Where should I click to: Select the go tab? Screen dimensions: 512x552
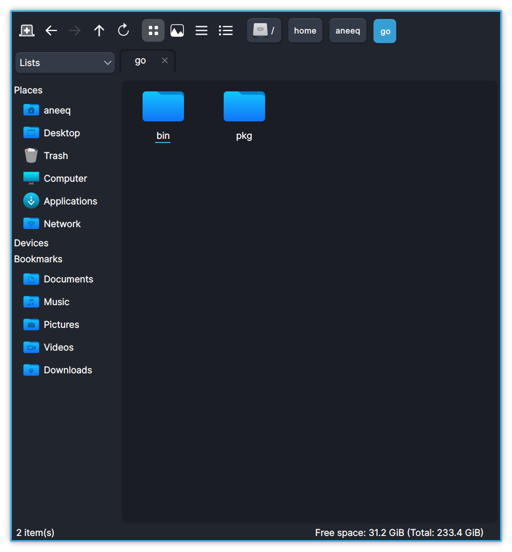140,60
